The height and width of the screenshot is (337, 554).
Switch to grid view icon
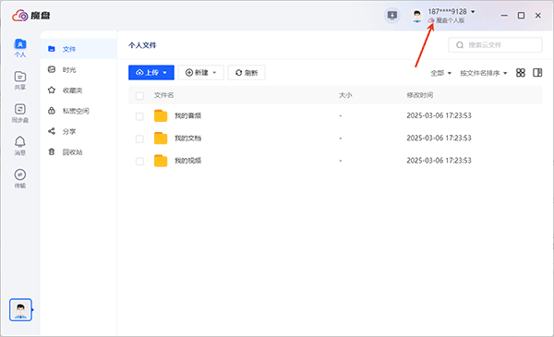521,73
